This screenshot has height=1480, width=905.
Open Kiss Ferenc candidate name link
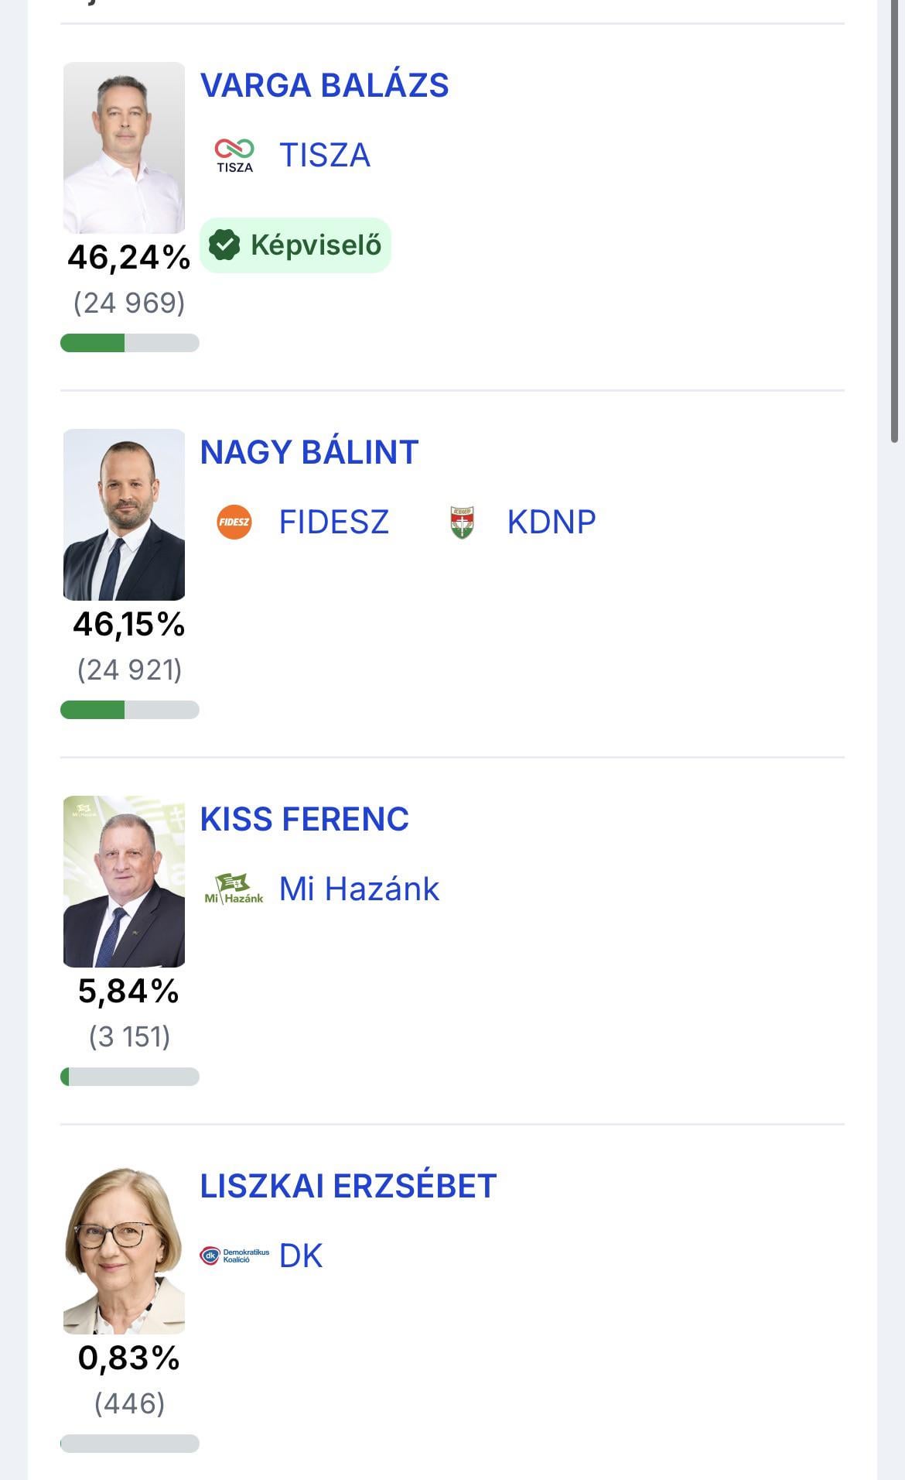pyautogui.click(x=304, y=819)
